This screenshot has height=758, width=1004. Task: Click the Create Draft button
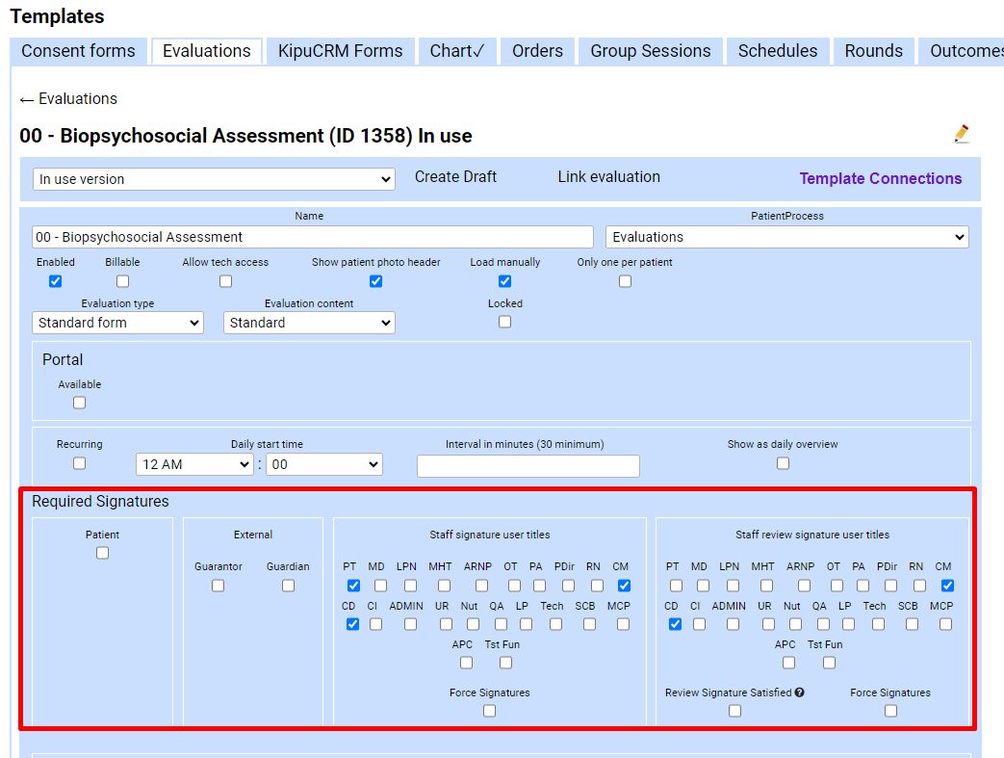[x=455, y=177]
